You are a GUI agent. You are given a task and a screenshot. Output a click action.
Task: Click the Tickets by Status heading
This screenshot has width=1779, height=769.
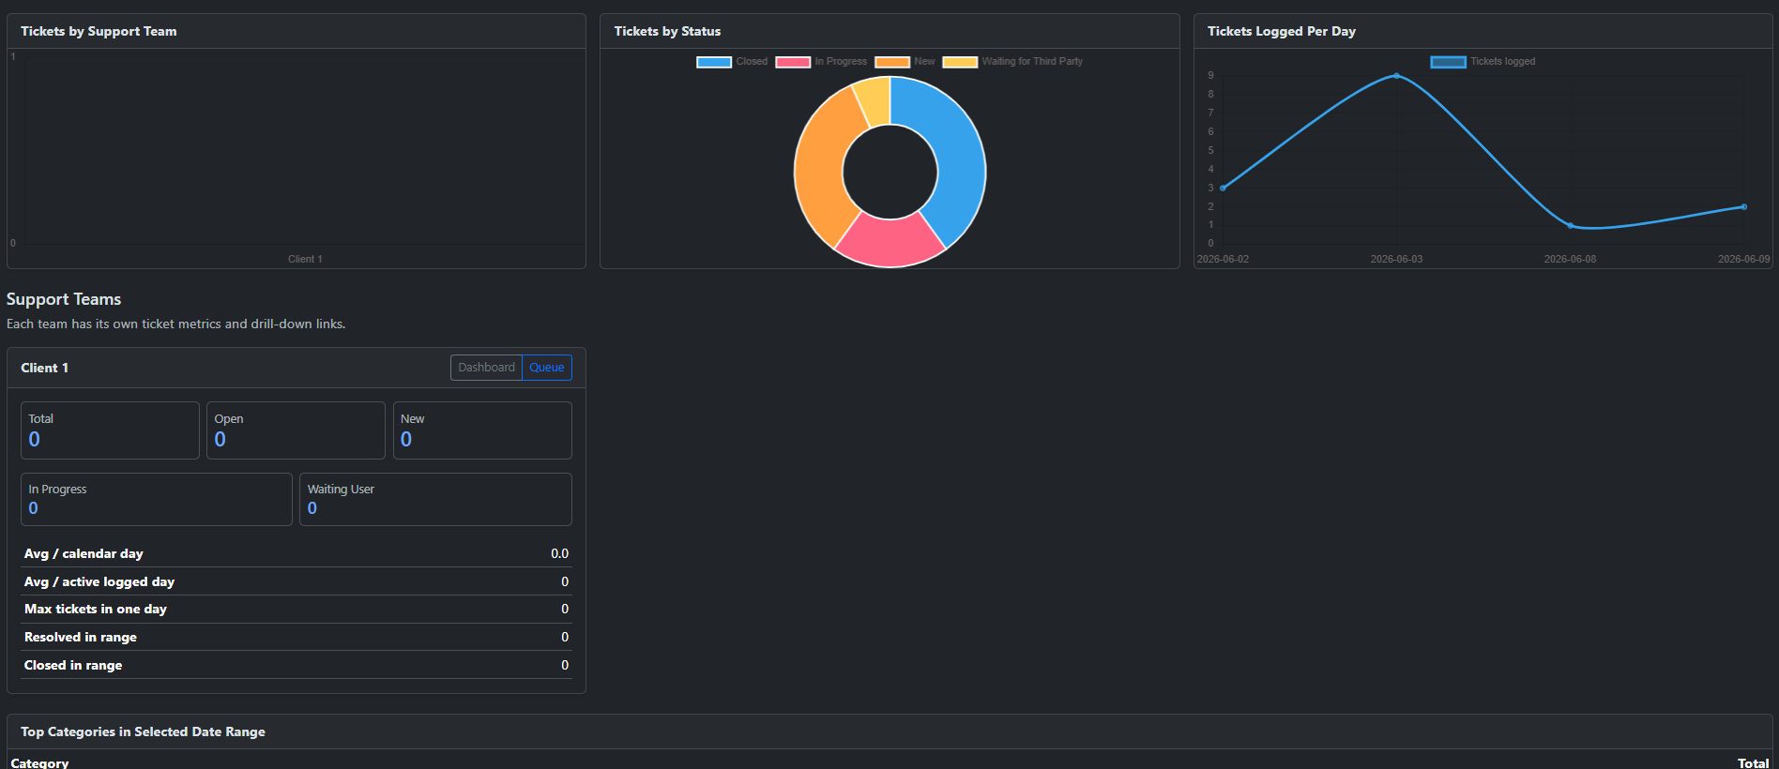point(667,31)
